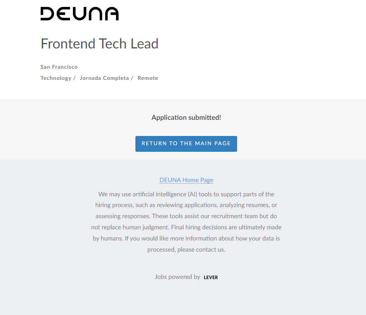Click the "not replace human judgment" line
The height and width of the screenshot is (315, 366).
[x=186, y=227]
